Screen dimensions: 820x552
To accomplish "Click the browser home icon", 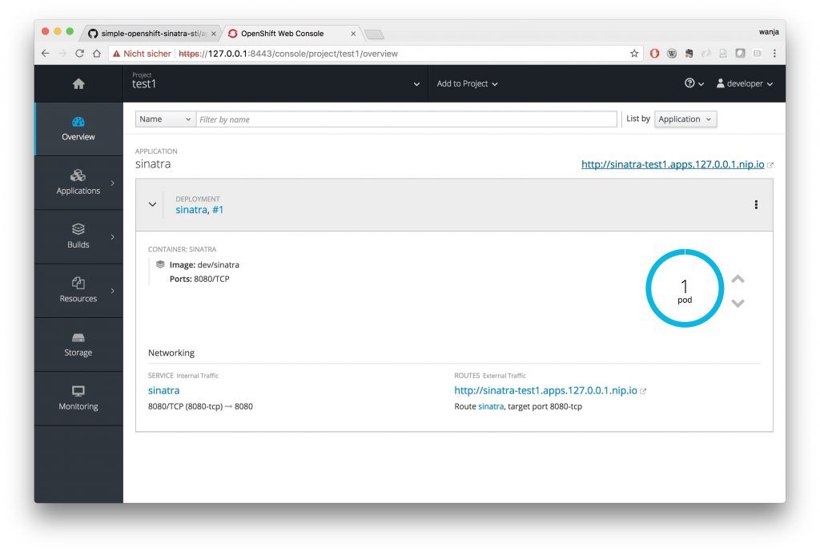I will [x=97, y=54].
